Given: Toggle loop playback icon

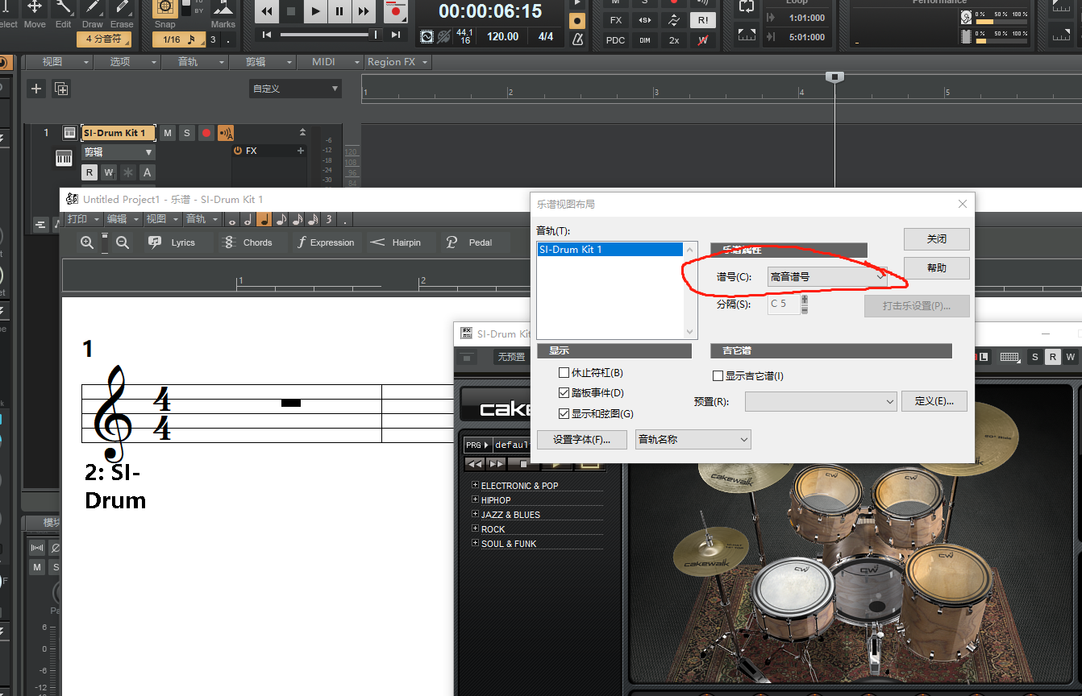Looking at the screenshot, I should (x=747, y=6).
